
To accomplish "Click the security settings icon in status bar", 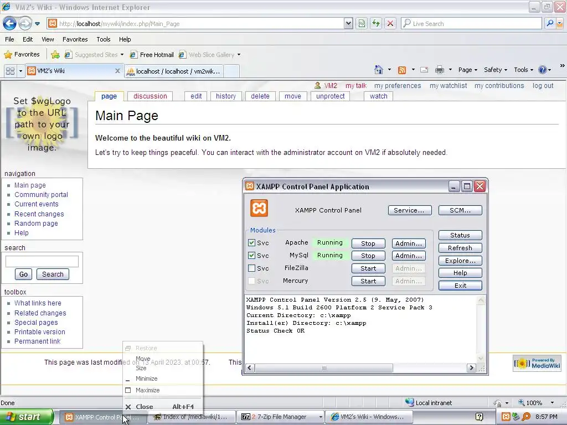I will (x=498, y=403).
